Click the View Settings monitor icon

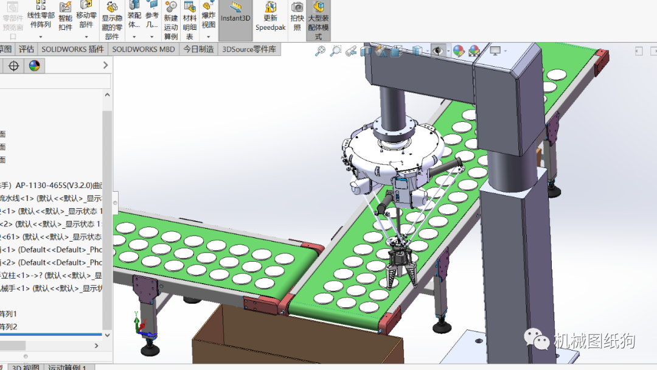[x=495, y=51]
